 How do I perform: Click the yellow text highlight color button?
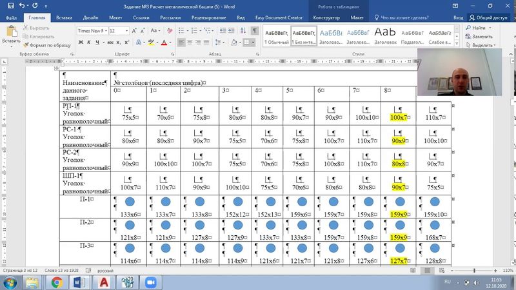point(151,43)
